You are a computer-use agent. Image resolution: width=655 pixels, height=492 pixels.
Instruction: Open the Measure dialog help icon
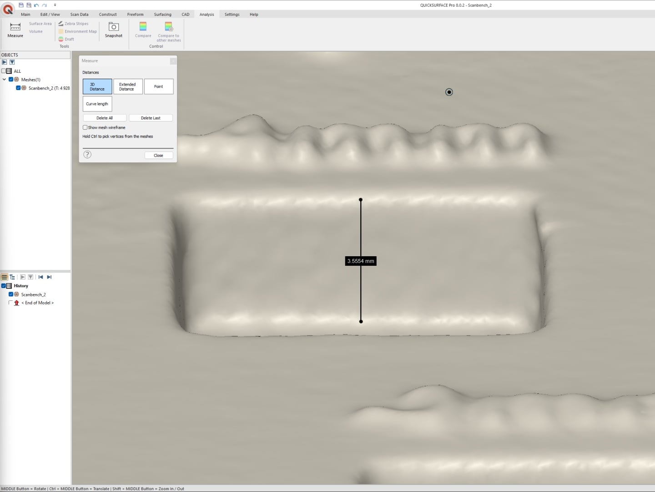coord(87,155)
